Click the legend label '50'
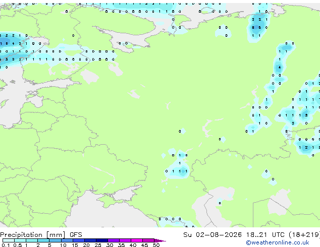The width and height of the screenshot is (320, 247). [x=156, y=245]
